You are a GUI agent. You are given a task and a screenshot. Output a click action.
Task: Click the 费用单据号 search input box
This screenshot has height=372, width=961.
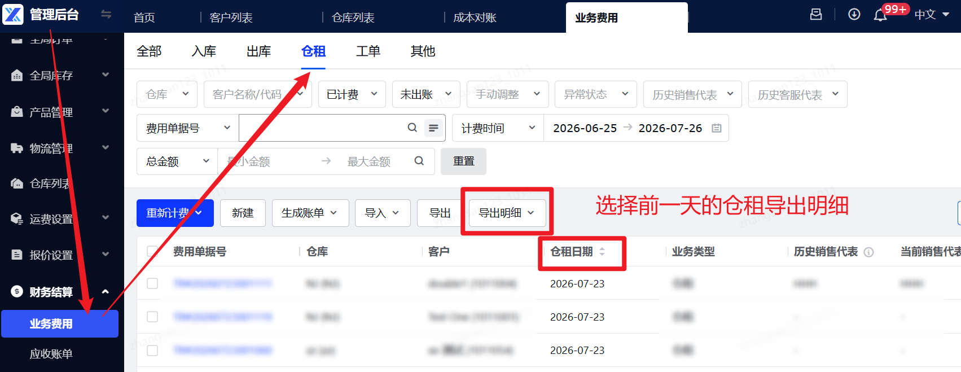click(322, 128)
